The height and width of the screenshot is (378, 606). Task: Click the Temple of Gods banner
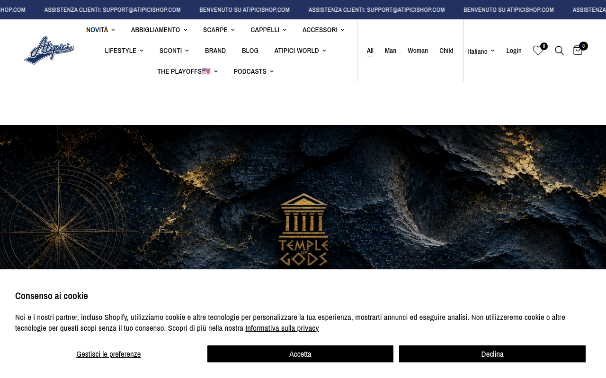[x=303, y=197]
